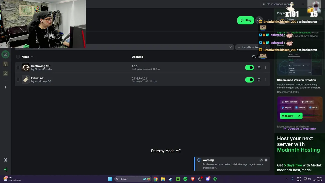Click the Withdraw button in news card
This screenshot has height=183, width=325.
point(291,116)
